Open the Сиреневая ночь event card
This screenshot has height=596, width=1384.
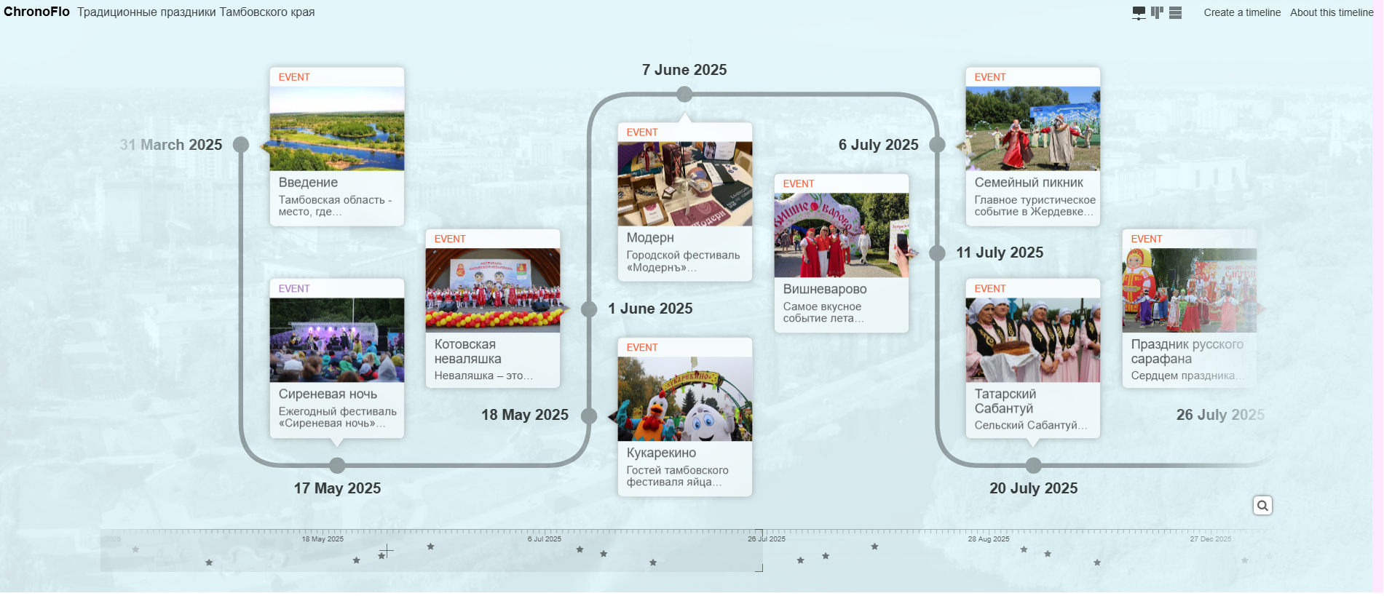[336, 394]
